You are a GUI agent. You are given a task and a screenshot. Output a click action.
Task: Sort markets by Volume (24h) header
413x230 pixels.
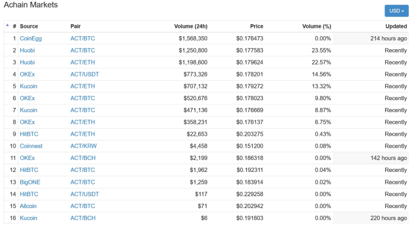(x=190, y=26)
